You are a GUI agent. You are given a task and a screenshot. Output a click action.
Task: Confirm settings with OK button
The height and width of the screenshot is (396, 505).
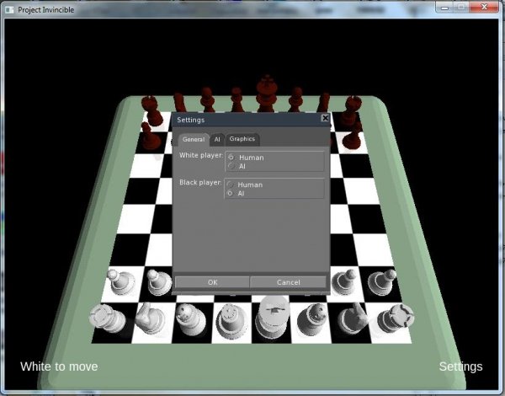tap(212, 282)
